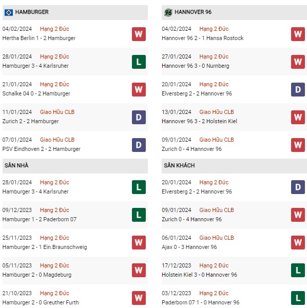Screen dimensions: 307x308
Task: Click L badge for 28/01 Karlsruher match in top list
Action: 139,62
